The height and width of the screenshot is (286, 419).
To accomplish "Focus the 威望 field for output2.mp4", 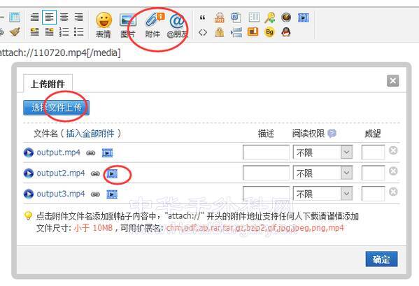I will coord(373,173).
